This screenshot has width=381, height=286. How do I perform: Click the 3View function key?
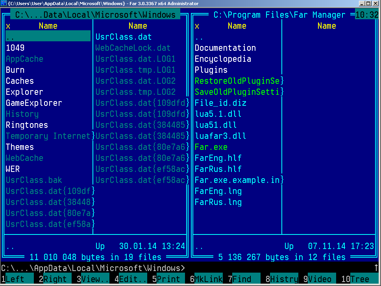coord(93,279)
